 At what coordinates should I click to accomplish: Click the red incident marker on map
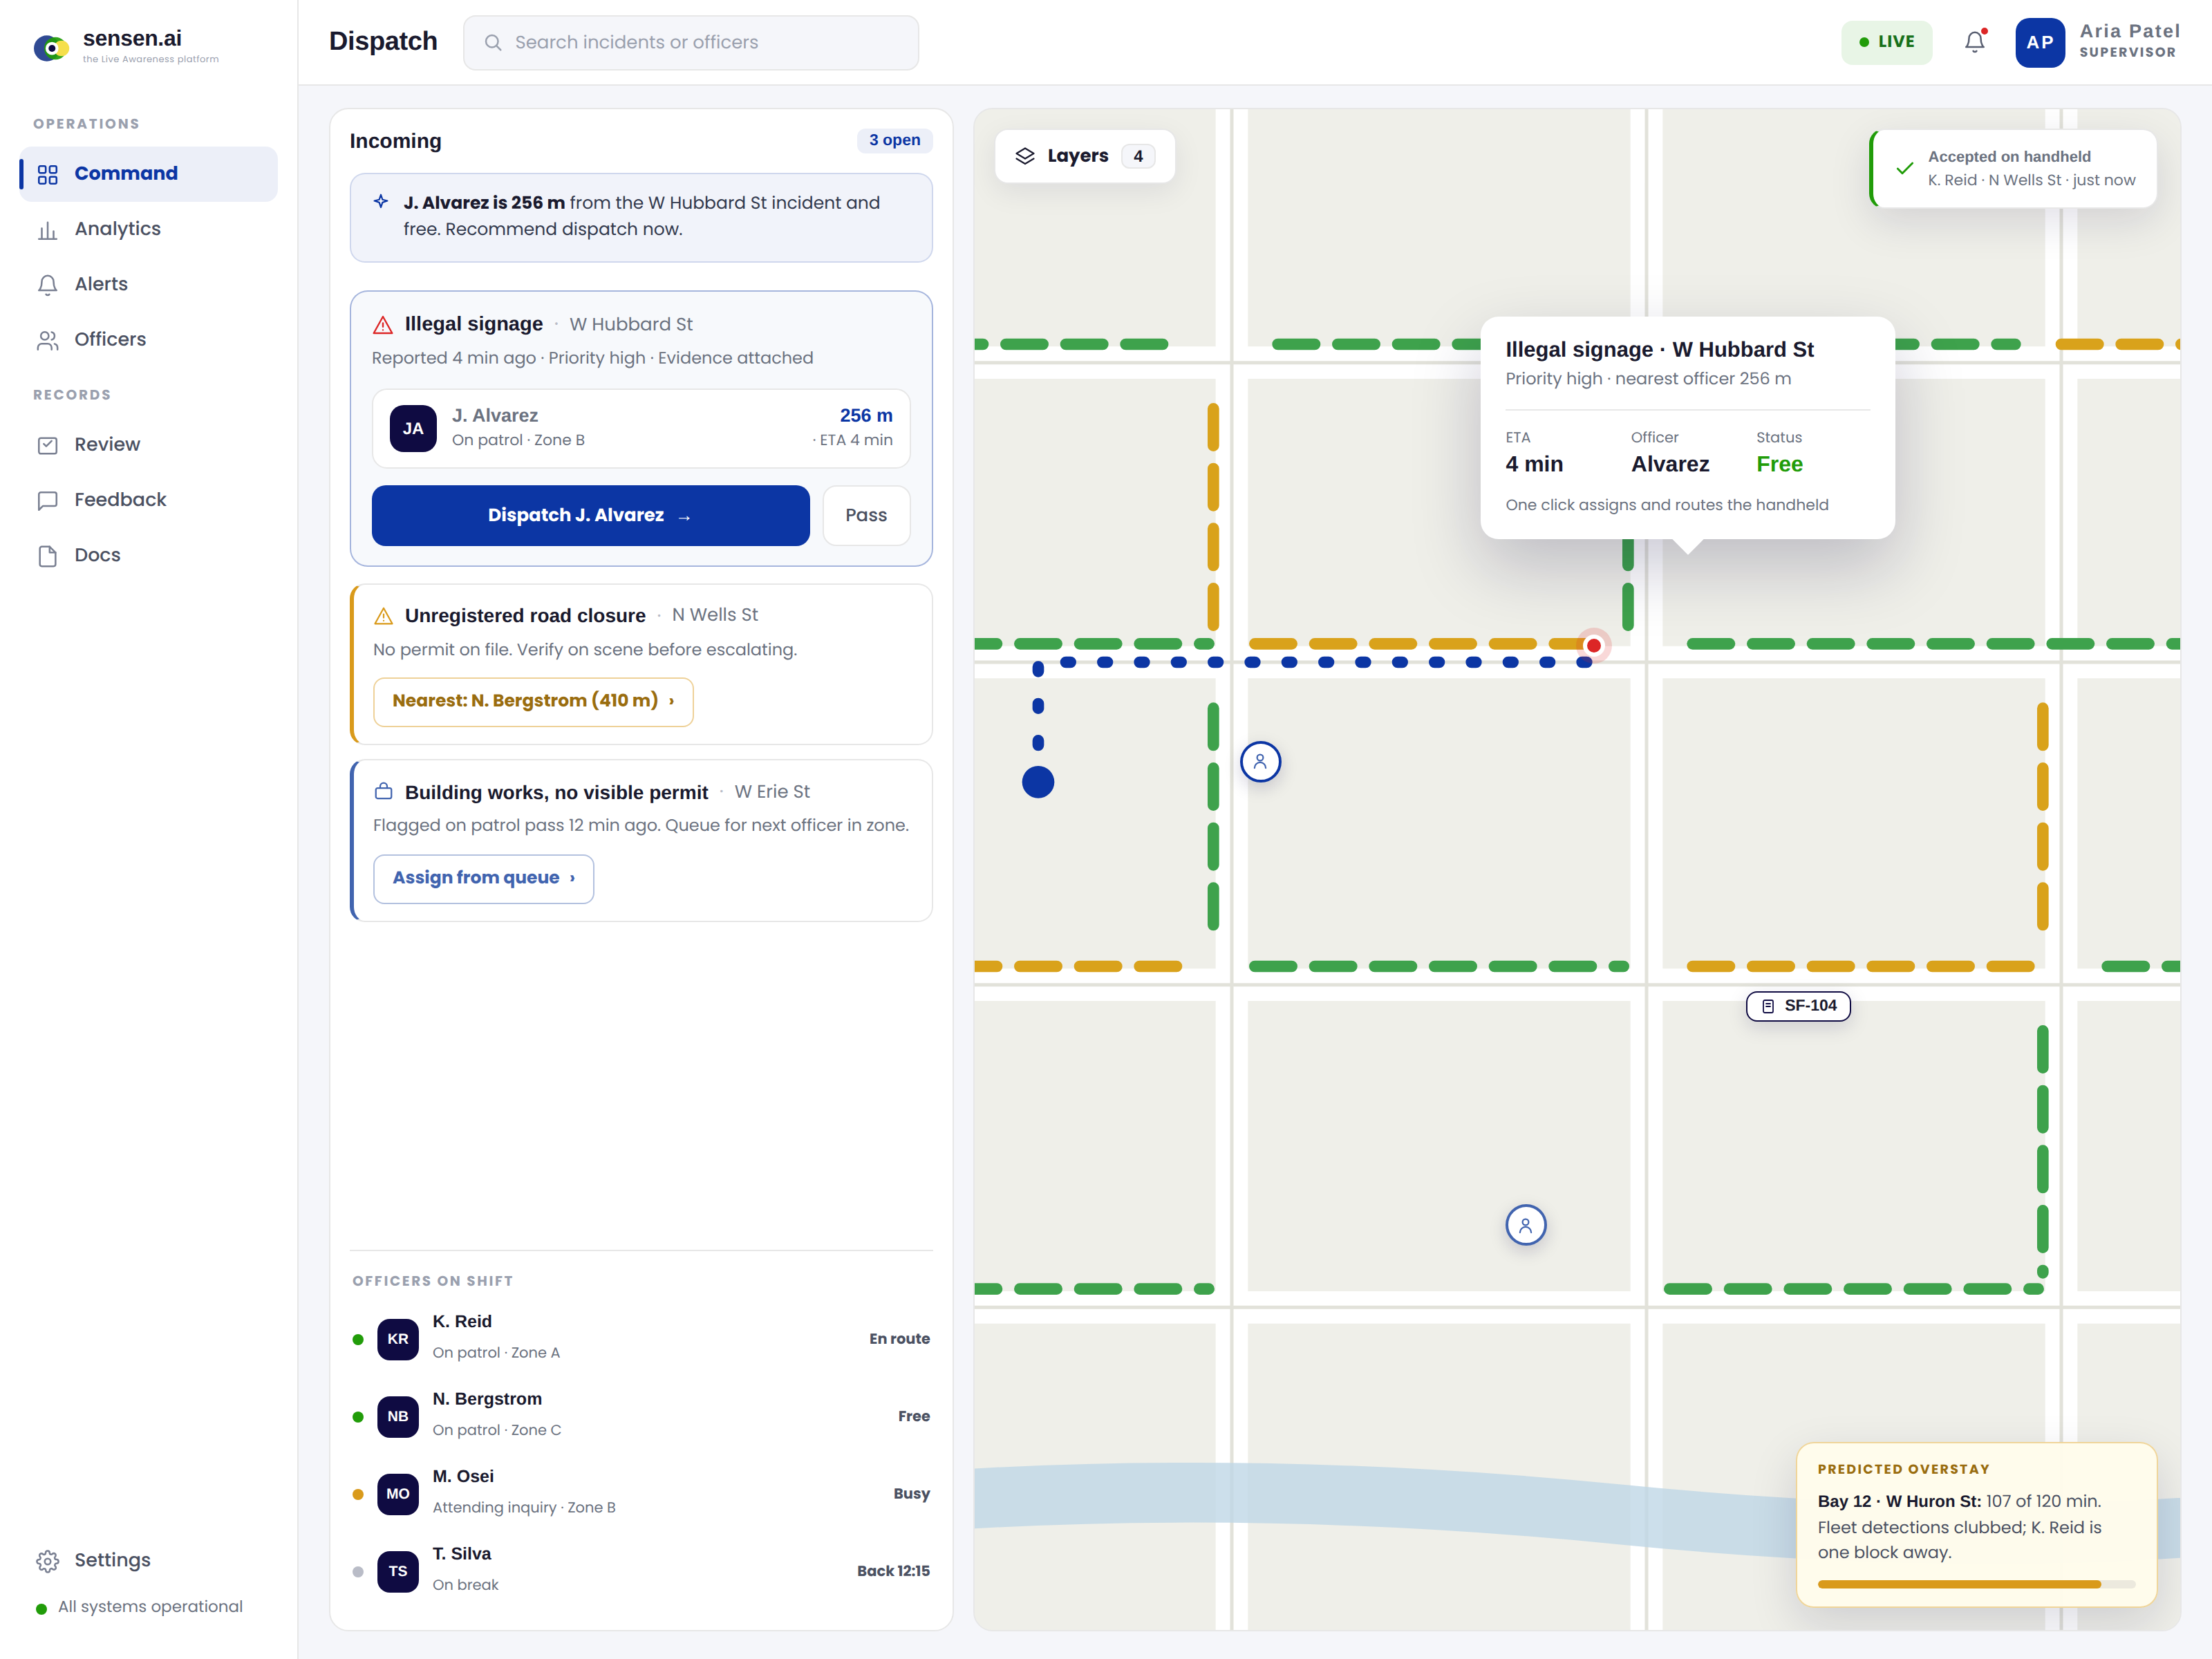pyautogui.click(x=1594, y=646)
